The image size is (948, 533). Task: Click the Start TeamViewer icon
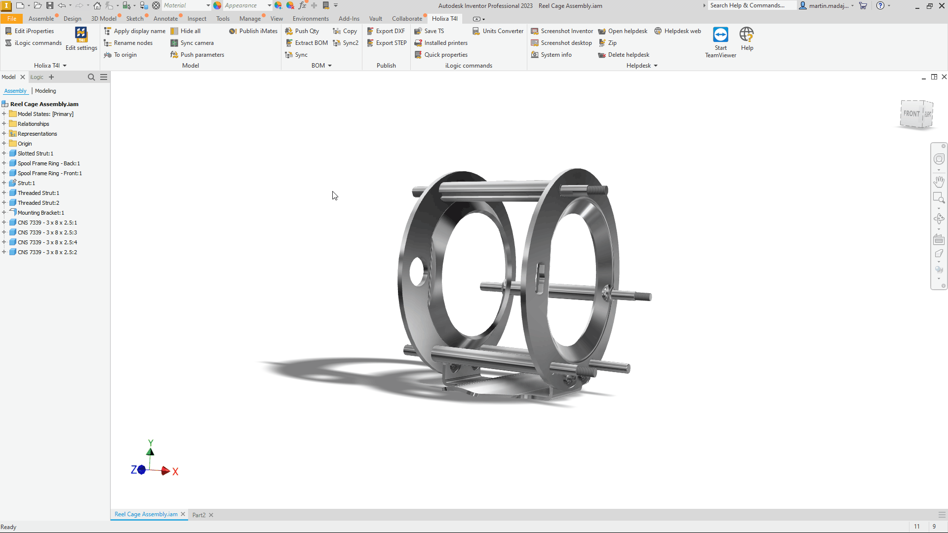click(x=720, y=36)
